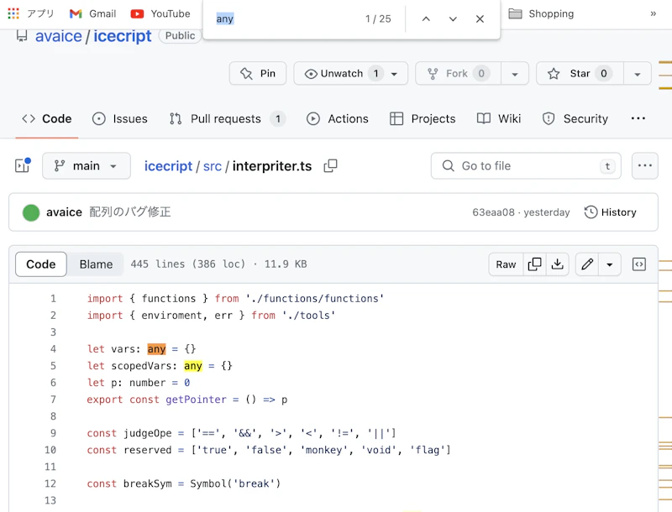Close the find in page bar
This screenshot has height=512, width=672.
click(x=480, y=18)
